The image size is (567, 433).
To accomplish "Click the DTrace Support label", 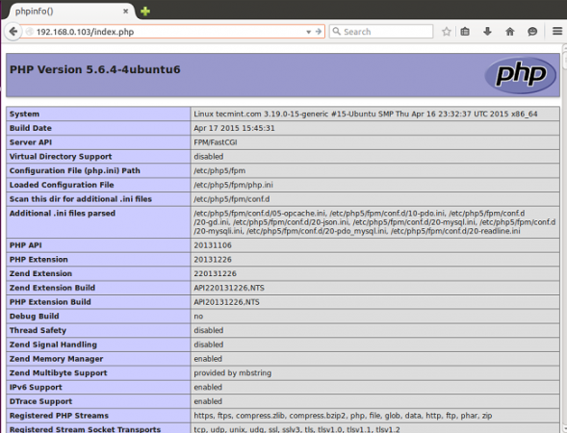I will coord(40,401).
